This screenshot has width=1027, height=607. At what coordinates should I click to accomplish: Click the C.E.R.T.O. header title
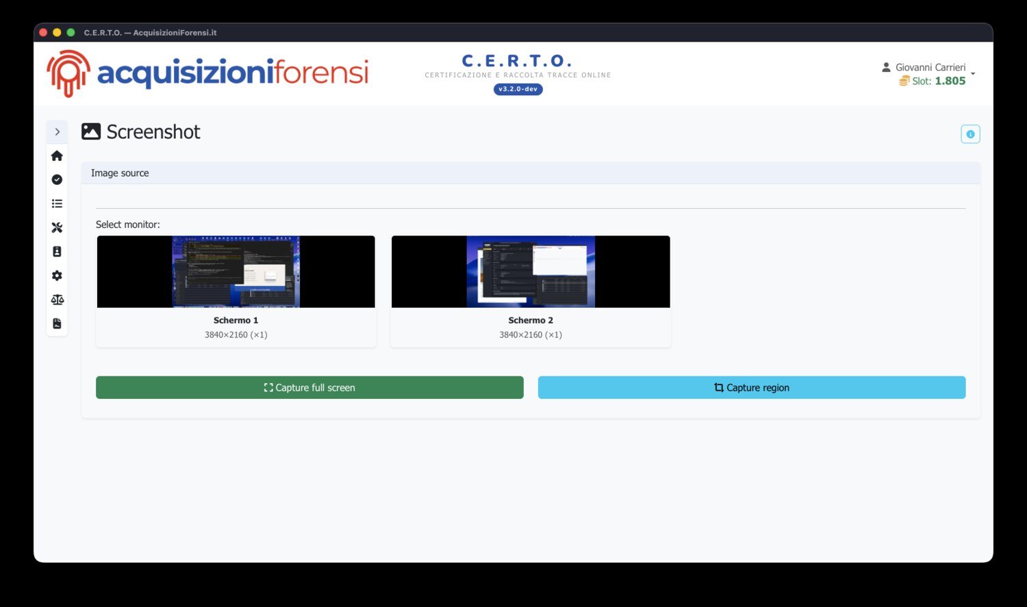tap(518, 61)
